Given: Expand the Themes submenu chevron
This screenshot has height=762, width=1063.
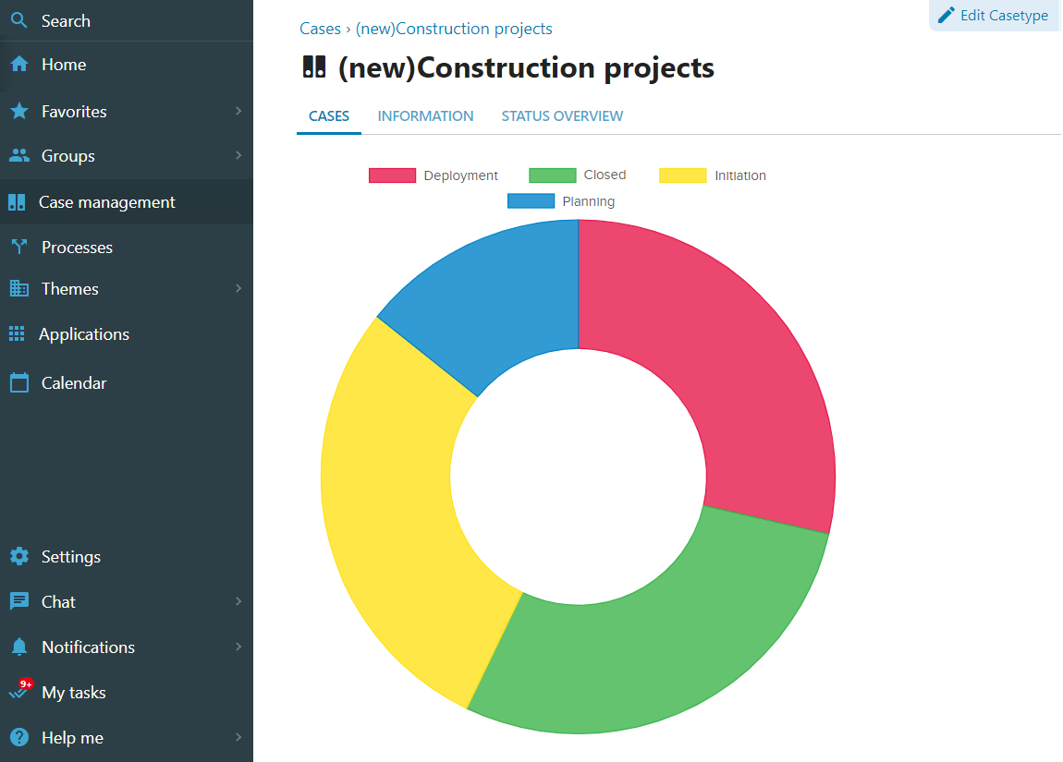Looking at the screenshot, I should click(x=238, y=288).
